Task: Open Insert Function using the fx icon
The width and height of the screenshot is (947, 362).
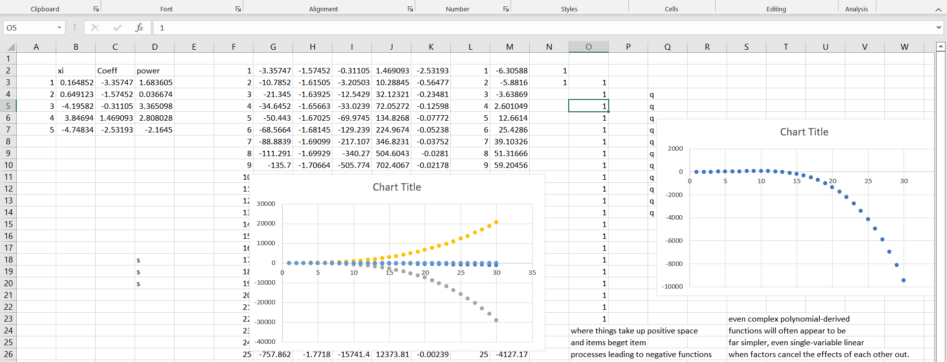Action: [x=139, y=28]
